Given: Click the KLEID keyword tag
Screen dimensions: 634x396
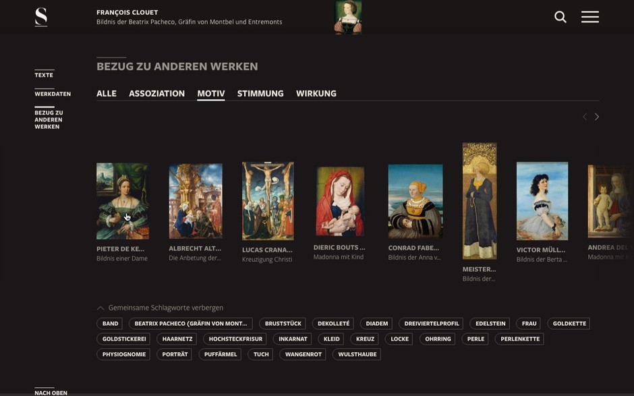Looking at the screenshot, I should click(332, 339).
